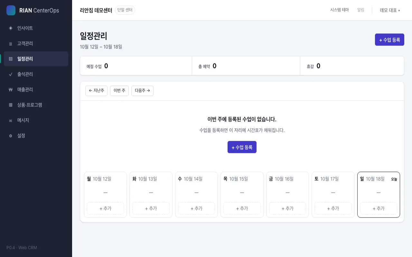Click the RIAN CenterOps logo icon
Viewport: 412px width, 257px height.
pyautogui.click(x=11, y=10)
